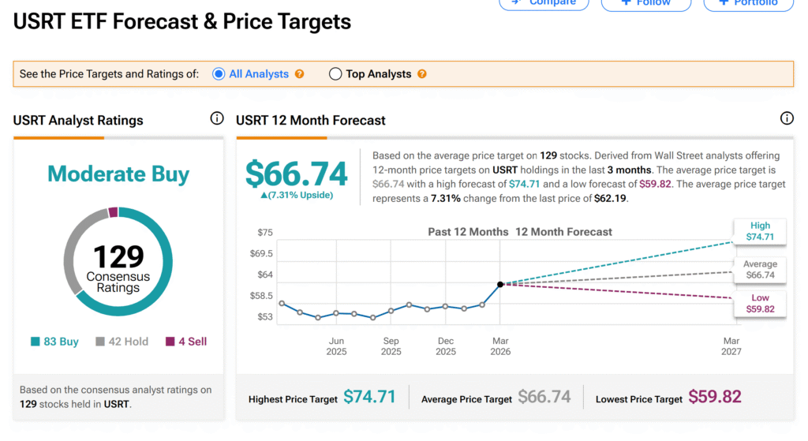Click the help icon beside All Analysts
The height and width of the screenshot is (441, 808).
[x=300, y=74]
